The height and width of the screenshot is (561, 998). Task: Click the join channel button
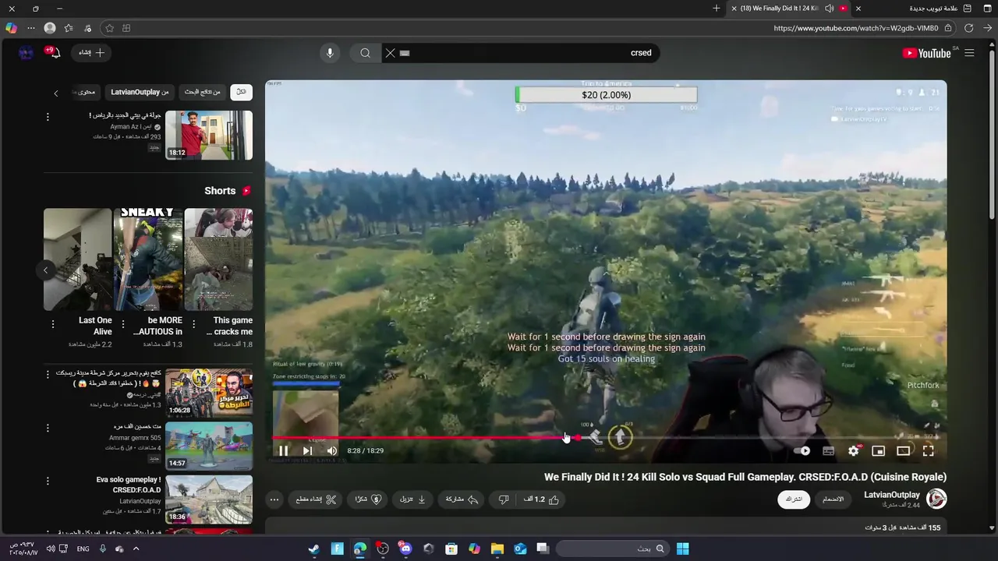[x=833, y=499]
